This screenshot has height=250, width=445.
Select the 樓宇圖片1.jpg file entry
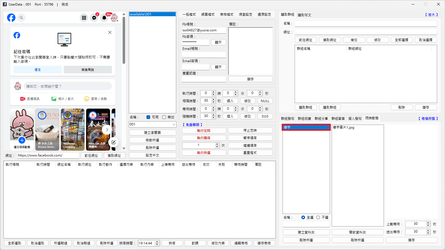(343, 127)
